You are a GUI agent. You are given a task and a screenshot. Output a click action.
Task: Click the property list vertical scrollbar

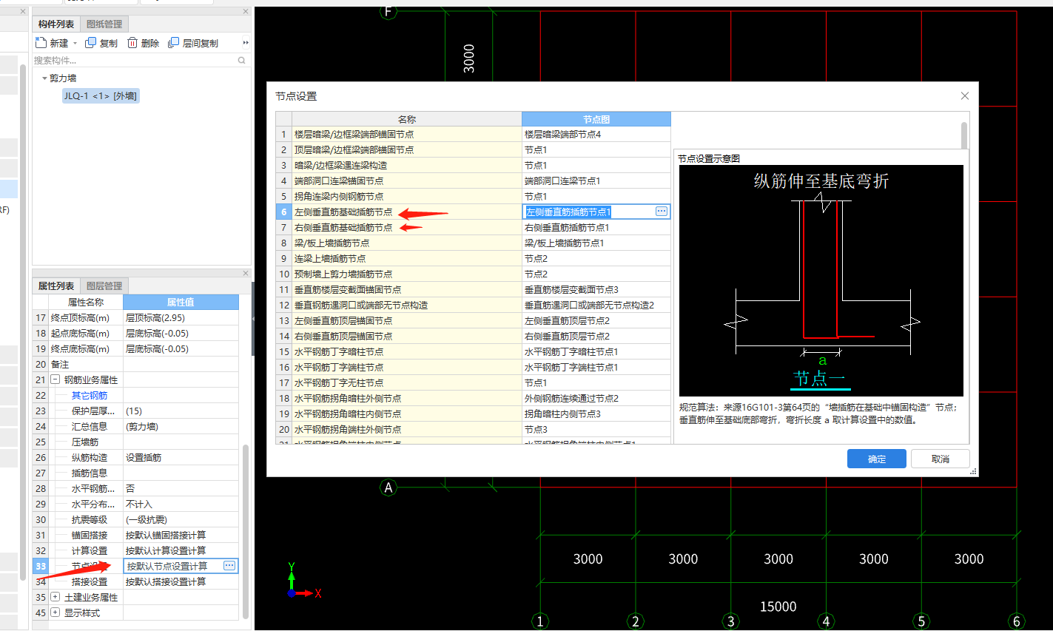[x=246, y=531]
